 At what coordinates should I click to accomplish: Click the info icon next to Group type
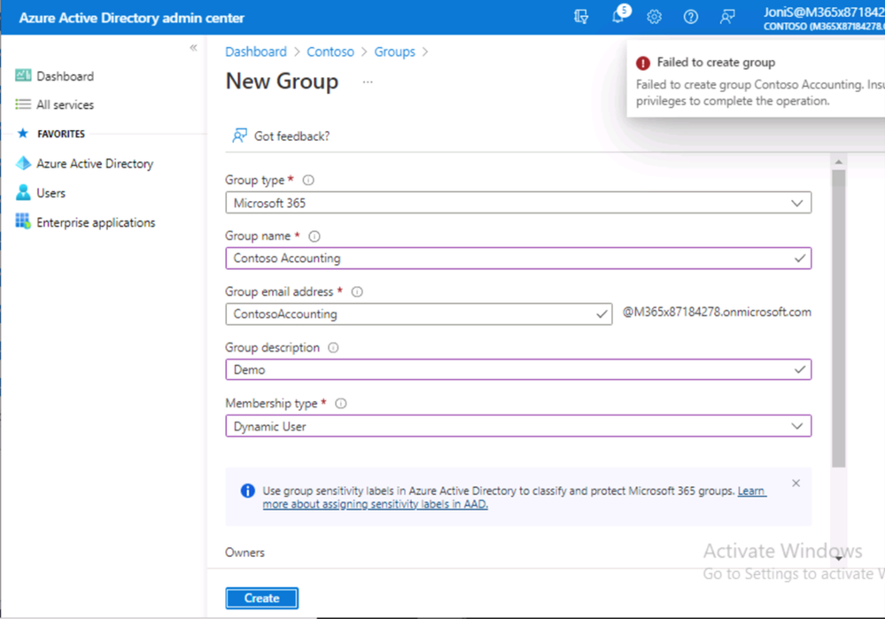tap(308, 180)
